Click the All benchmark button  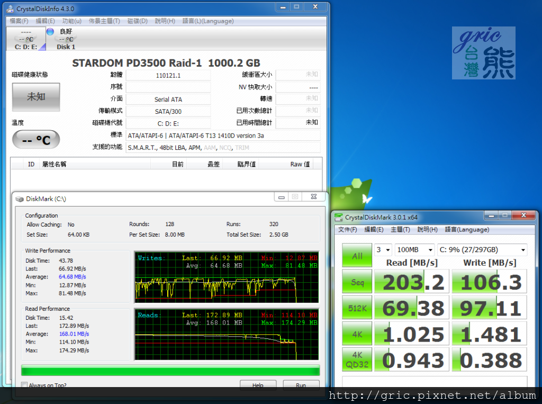(x=357, y=256)
